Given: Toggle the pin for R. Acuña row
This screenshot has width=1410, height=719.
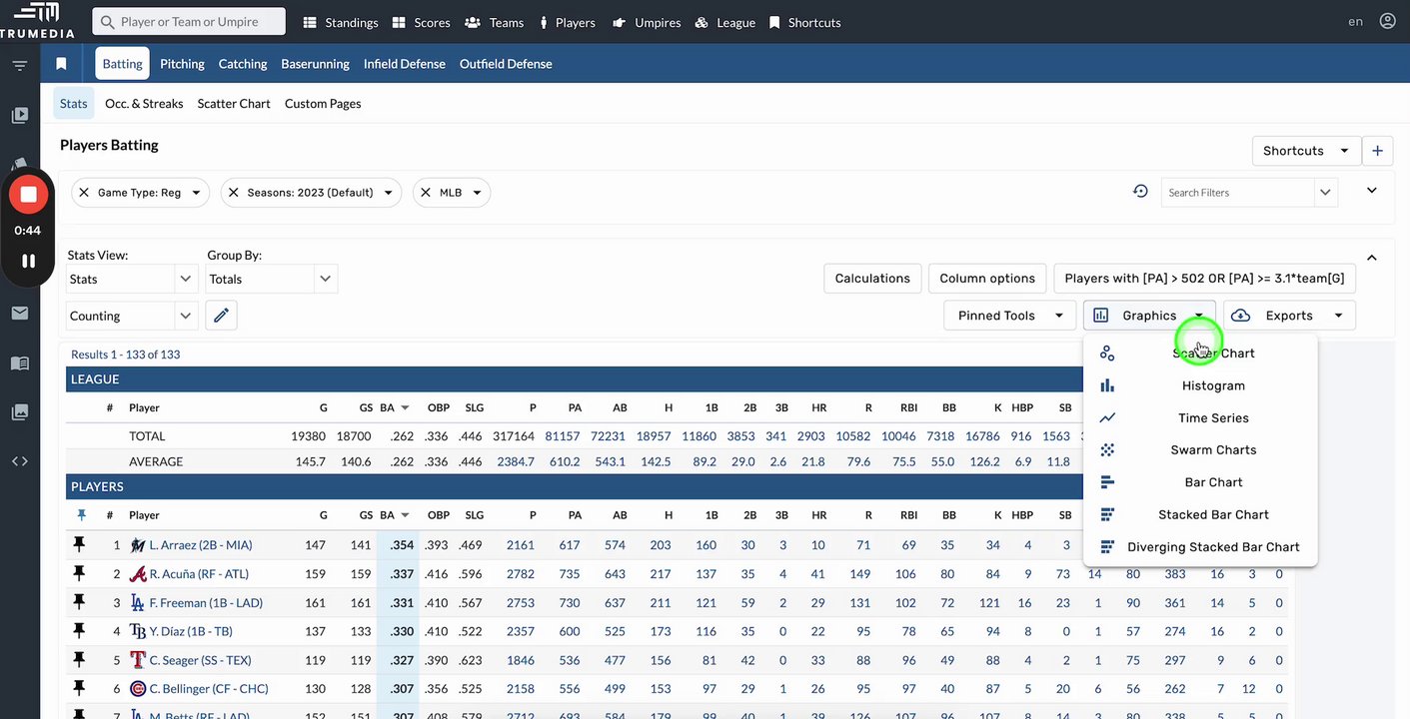Looking at the screenshot, I should 80,573.
